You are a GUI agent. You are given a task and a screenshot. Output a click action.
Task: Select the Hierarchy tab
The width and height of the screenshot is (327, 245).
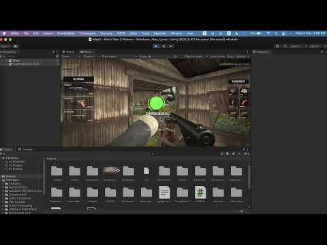coord(9,52)
